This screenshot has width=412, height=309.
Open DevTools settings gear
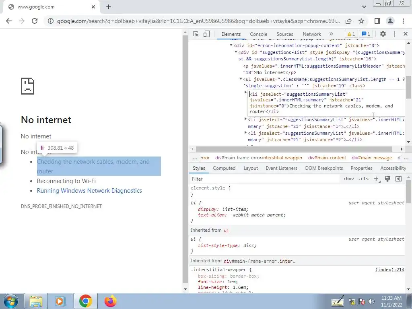pos(383,34)
